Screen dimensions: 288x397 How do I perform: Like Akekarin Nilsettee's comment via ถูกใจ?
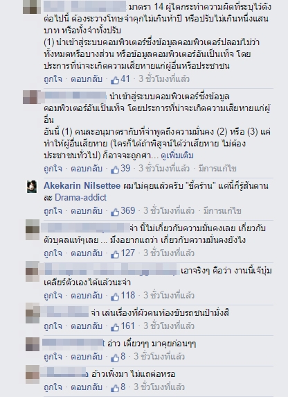(53, 211)
